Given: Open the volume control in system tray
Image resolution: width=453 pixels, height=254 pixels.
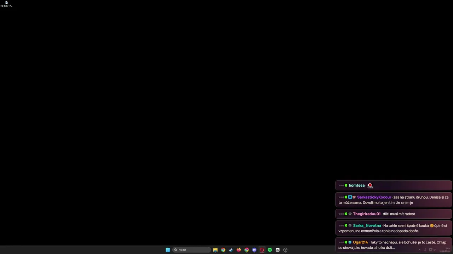Looking at the screenshot, I should [435, 250].
